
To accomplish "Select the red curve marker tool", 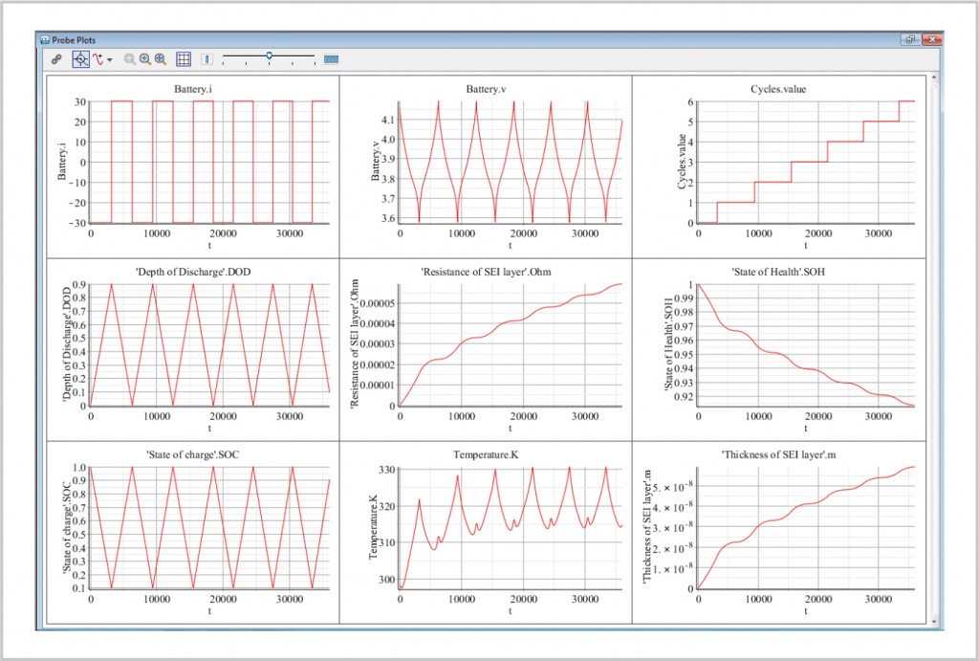I will [98, 59].
